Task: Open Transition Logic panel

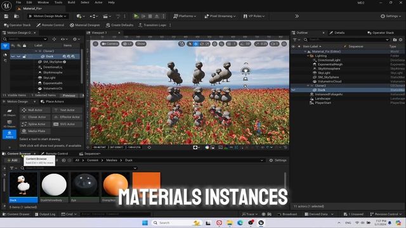Action: coord(152,25)
